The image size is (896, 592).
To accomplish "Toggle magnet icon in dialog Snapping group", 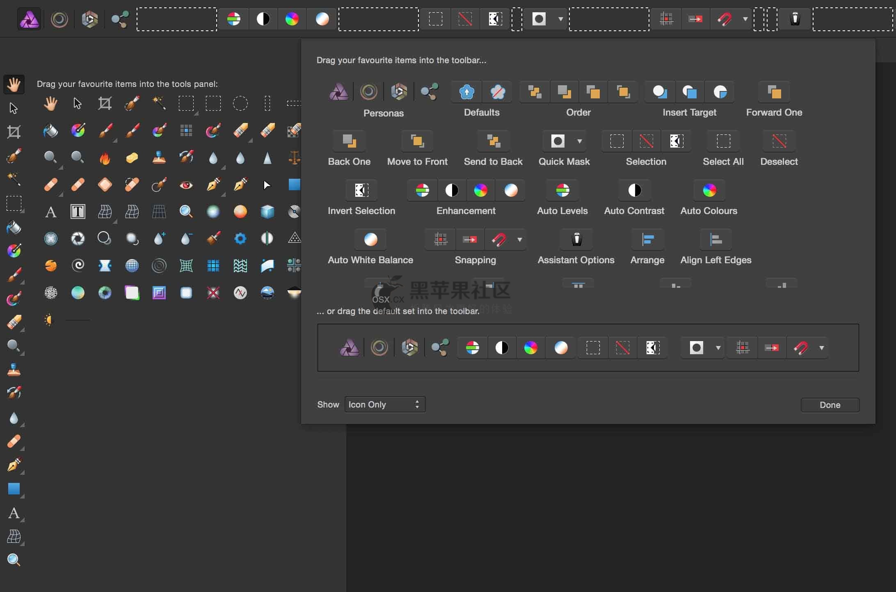I will point(499,240).
